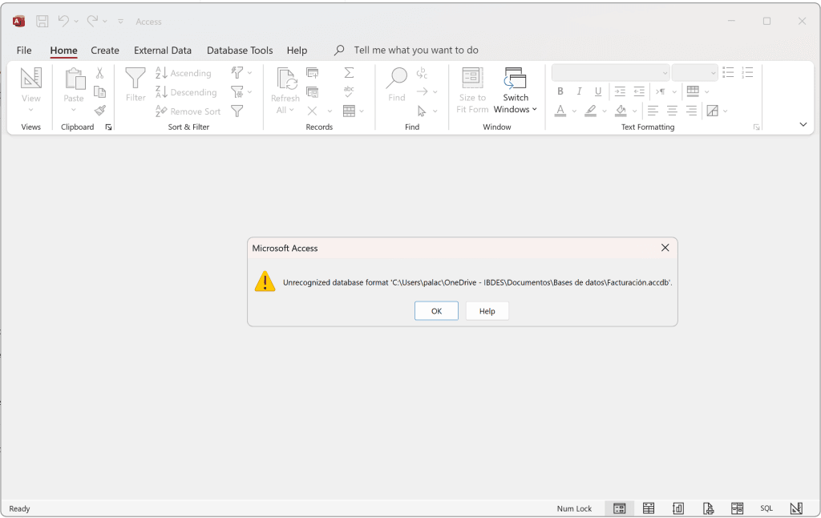Switch to the Database Tools tab
The image size is (821, 518).
tap(240, 51)
